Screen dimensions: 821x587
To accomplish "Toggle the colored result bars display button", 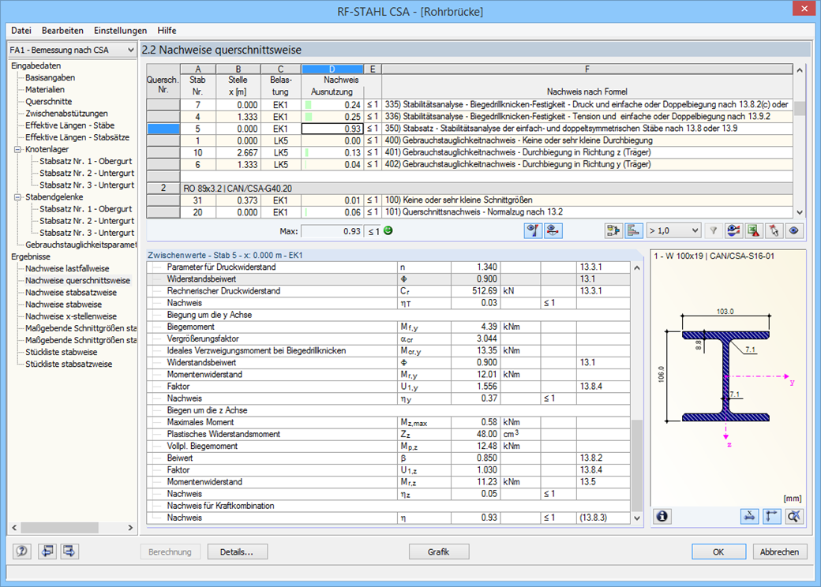I will (x=633, y=230).
